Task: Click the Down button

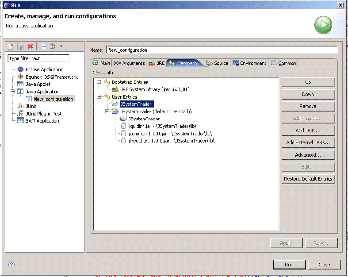Action: [x=308, y=94]
